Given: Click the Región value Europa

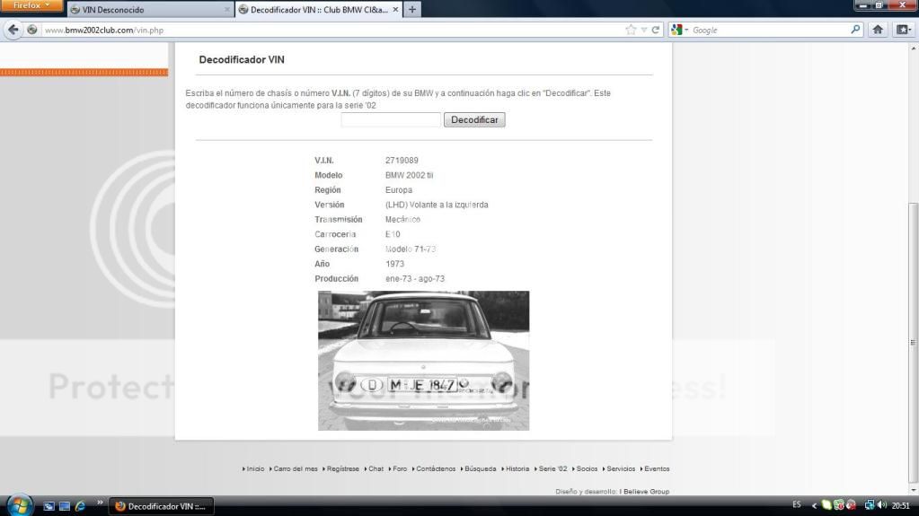Looking at the screenshot, I should (x=399, y=189).
